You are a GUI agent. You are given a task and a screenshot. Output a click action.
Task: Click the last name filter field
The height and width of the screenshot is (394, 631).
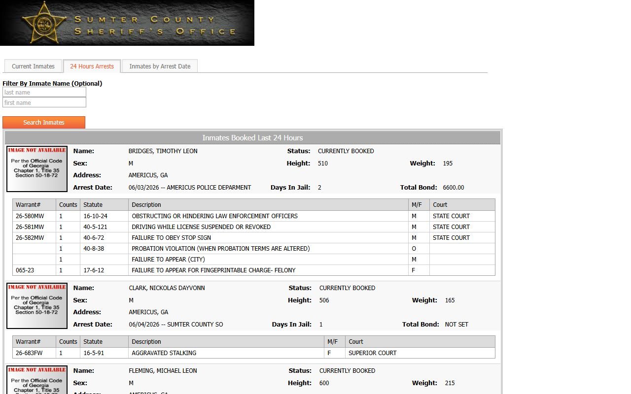coord(44,92)
